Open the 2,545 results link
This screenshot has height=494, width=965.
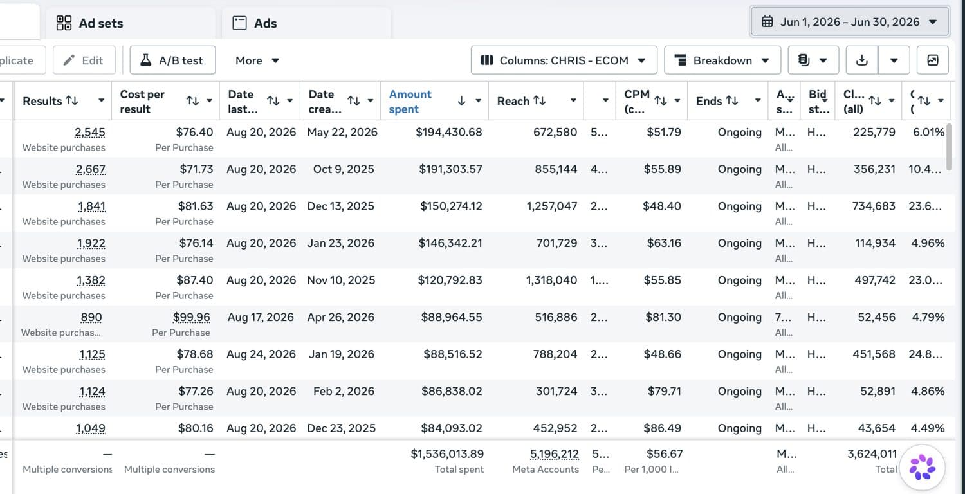[90, 133]
